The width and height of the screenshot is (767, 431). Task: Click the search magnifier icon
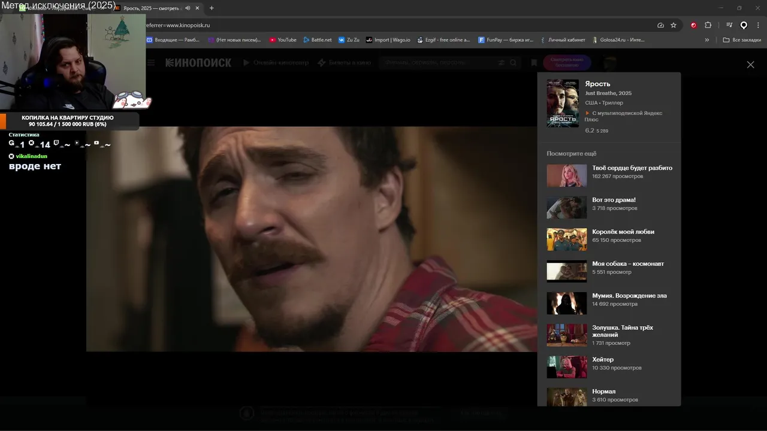coord(513,62)
